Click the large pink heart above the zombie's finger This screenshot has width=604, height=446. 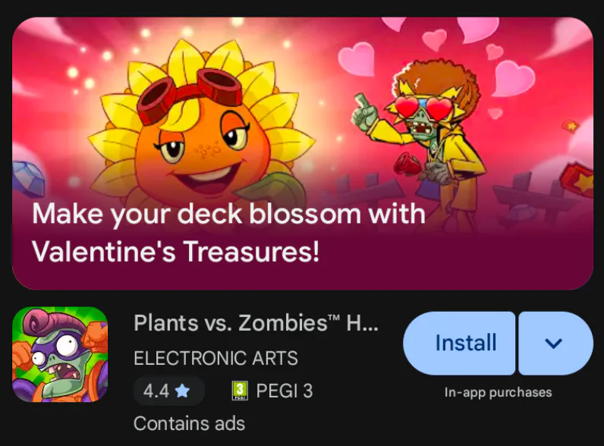pos(357,59)
